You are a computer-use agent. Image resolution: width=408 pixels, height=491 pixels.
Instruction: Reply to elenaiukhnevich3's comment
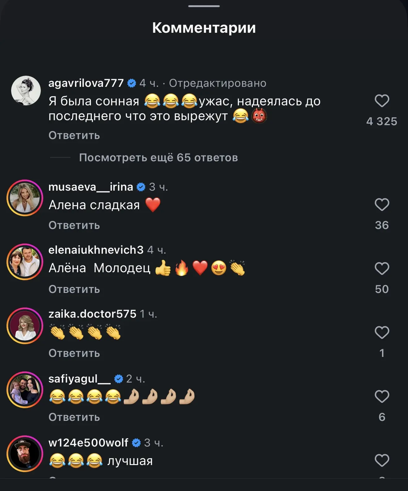[x=74, y=289]
